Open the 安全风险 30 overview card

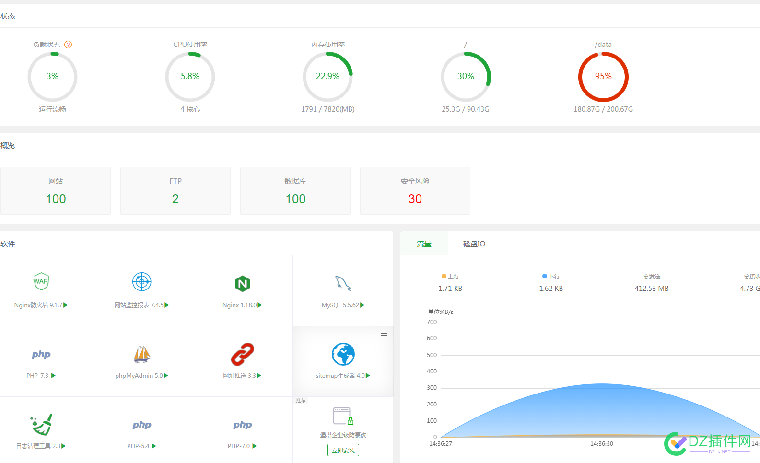(415, 191)
